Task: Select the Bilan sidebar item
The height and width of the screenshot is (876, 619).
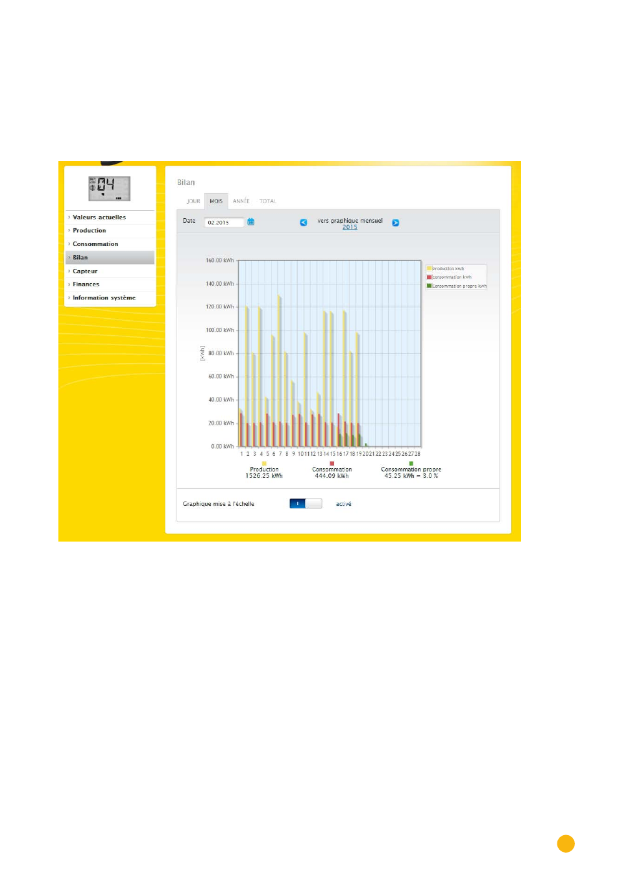Action: point(80,258)
